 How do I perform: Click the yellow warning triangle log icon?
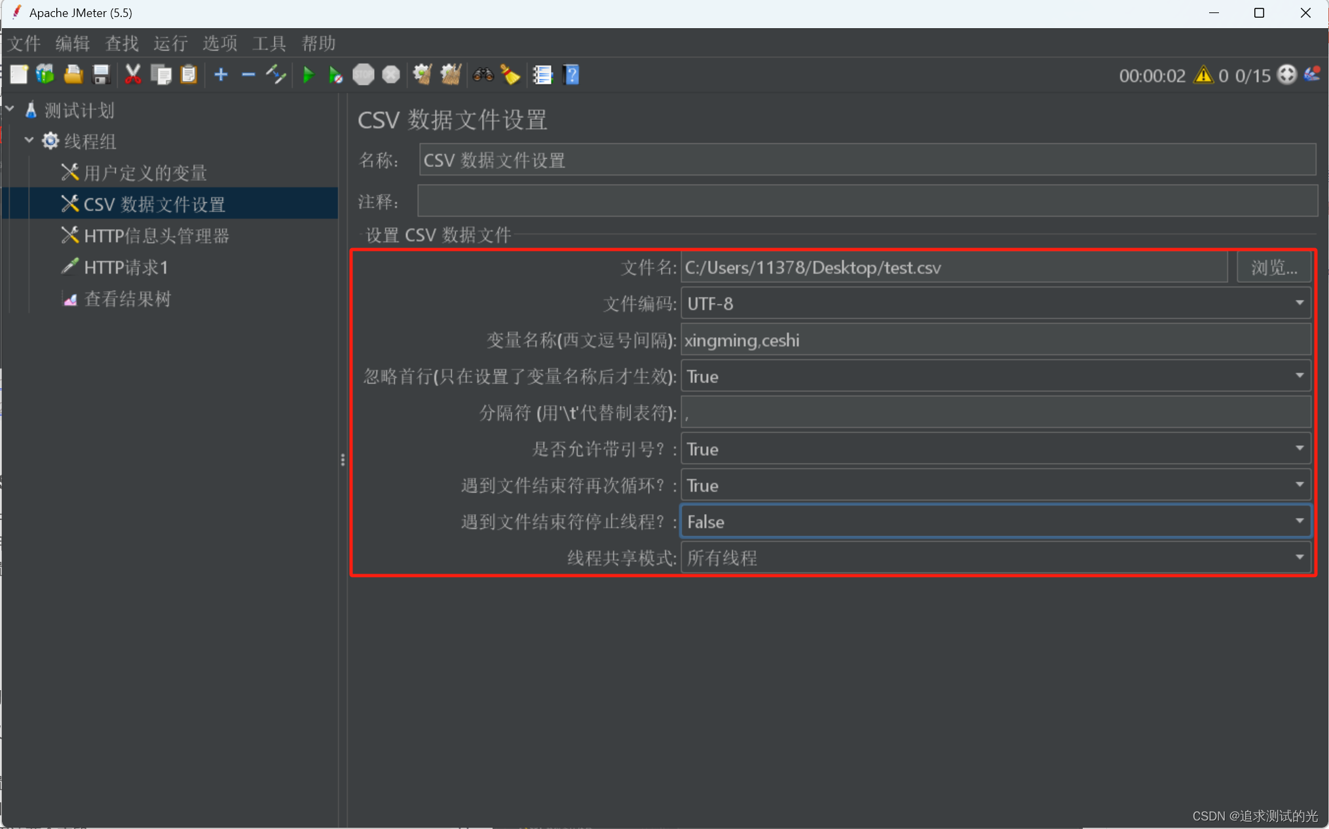pyautogui.click(x=1203, y=75)
